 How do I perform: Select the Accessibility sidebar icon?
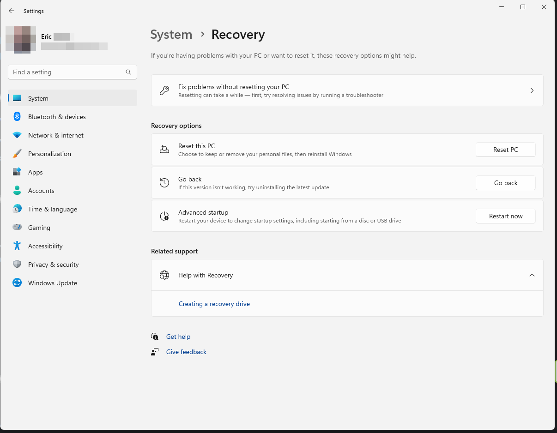(x=17, y=246)
